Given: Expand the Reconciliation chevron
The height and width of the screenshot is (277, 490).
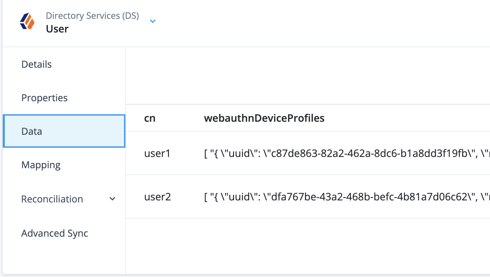Looking at the screenshot, I should click(x=112, y=199).
